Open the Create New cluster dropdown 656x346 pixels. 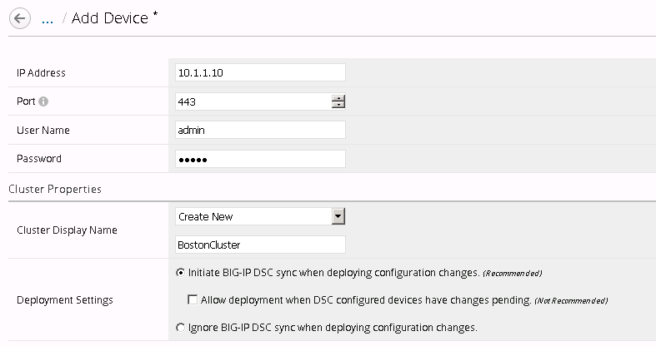[x=260, y=216]
